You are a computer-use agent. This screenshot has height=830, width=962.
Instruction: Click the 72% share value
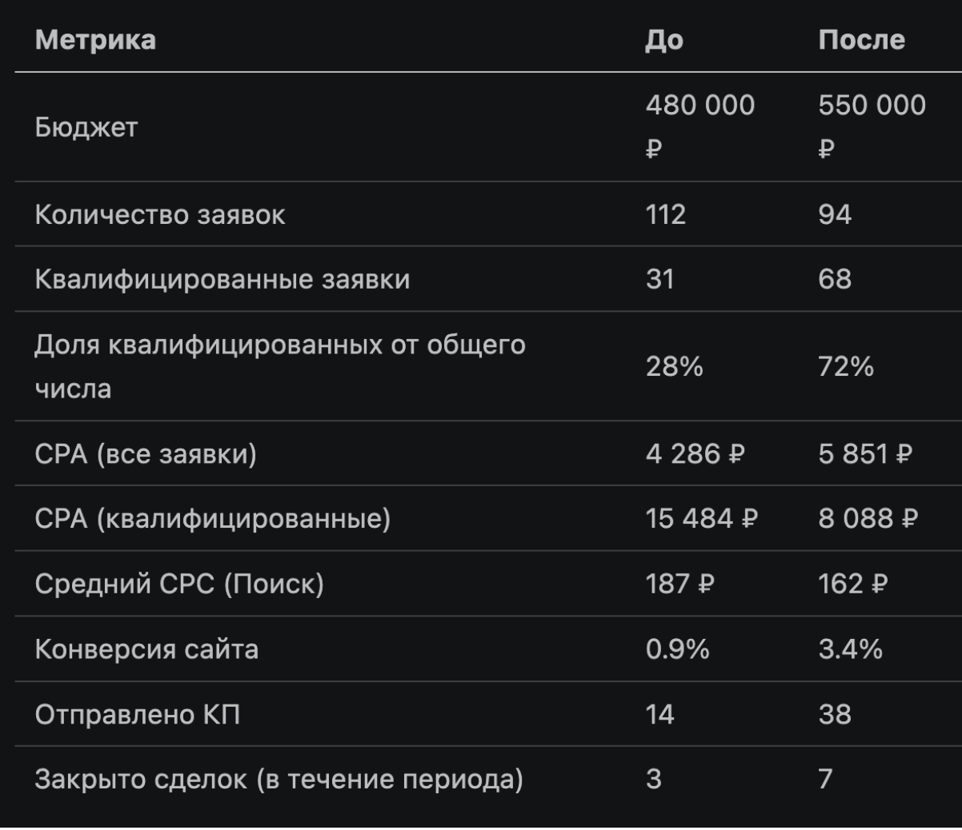846,367
